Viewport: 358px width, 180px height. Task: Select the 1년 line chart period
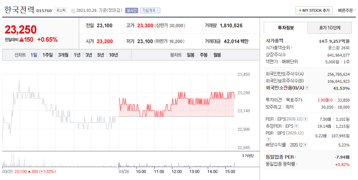(x=77, y=55)
